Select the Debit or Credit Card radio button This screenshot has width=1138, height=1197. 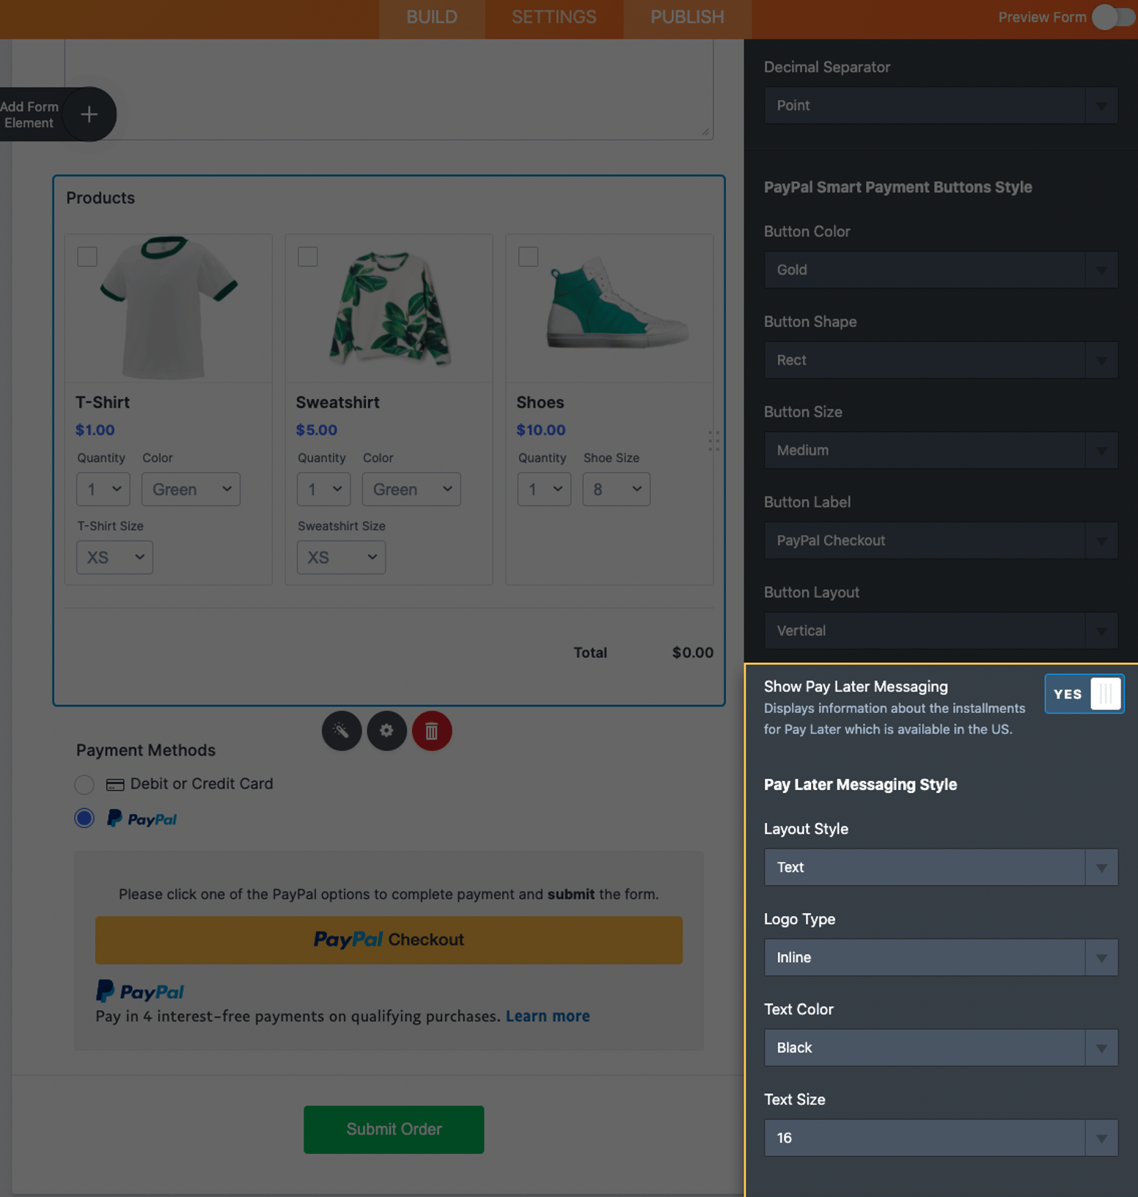[x=84, y=785]
